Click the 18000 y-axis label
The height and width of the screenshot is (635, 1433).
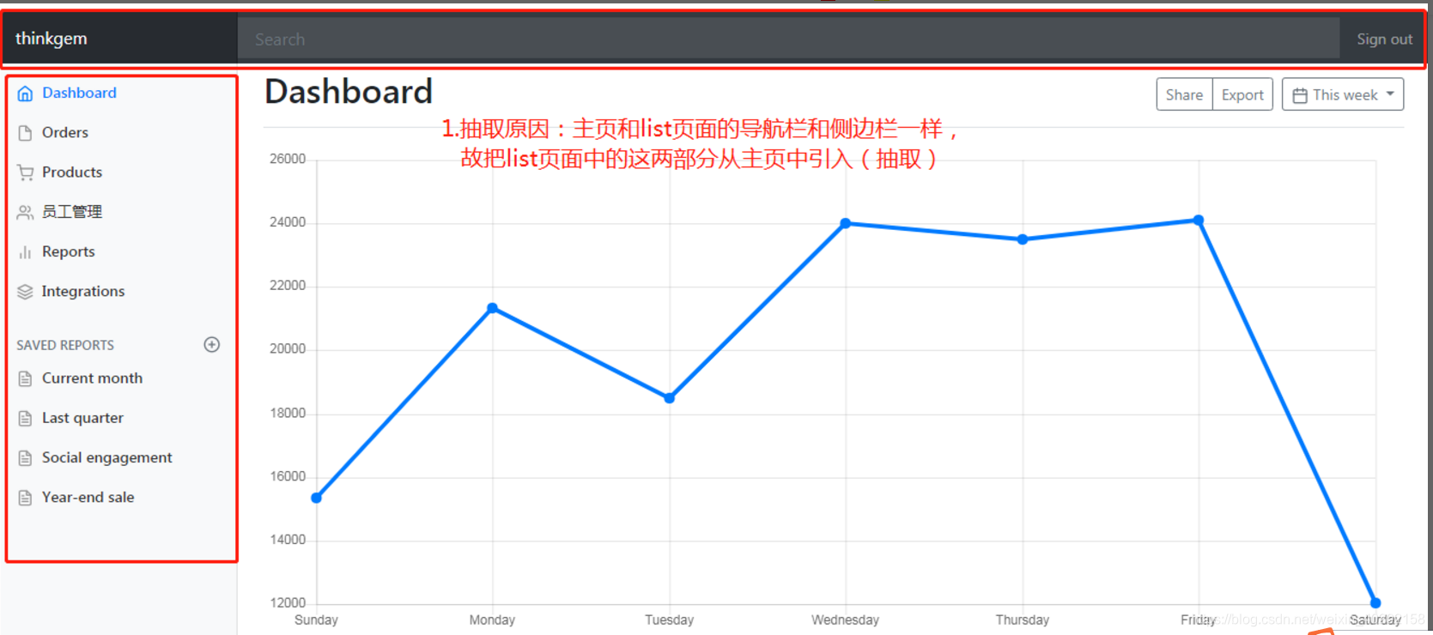click(288, 413)
